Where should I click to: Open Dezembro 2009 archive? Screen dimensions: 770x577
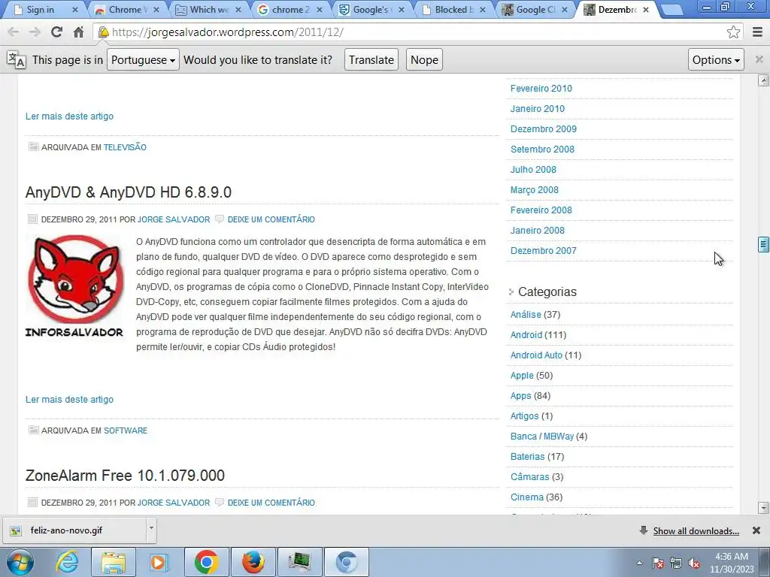point(543,129)
